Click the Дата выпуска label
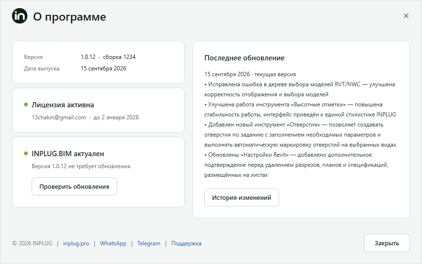 41,69
